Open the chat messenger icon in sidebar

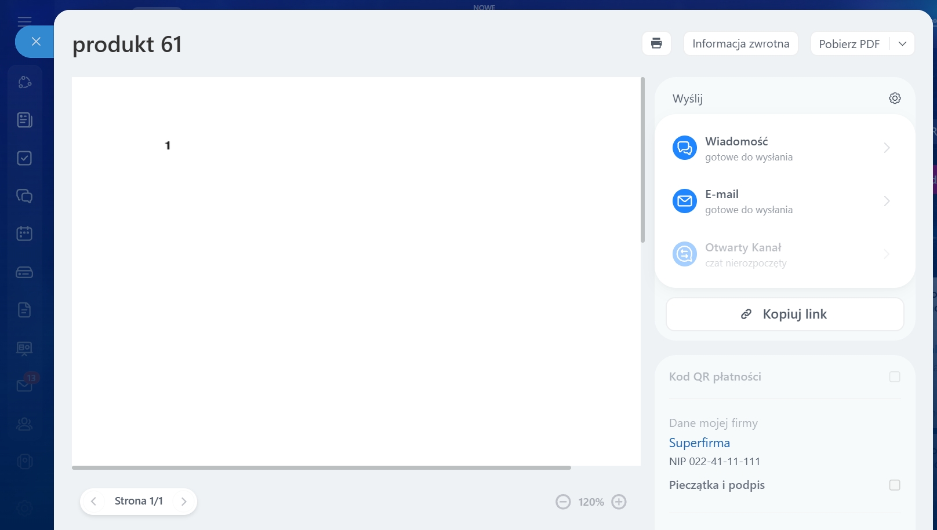point(24,196)
